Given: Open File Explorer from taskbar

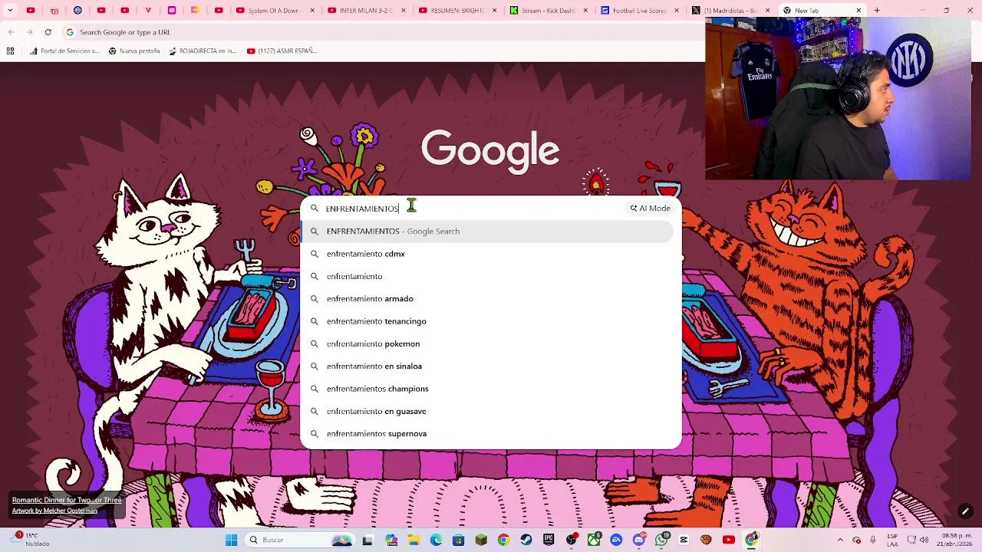Looking at the screenshot, I should 413,540.
